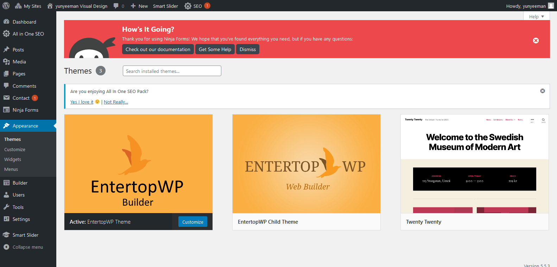
Task: Click the Twenty Twenty theme name
Action: [424, 222]
